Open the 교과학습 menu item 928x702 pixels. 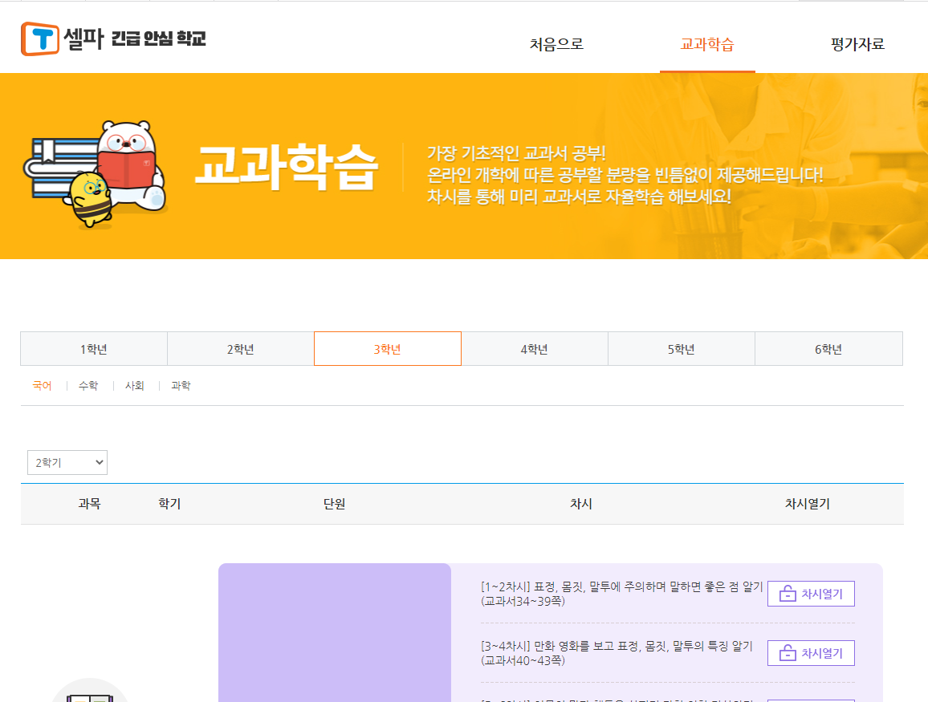click(707, 44)
